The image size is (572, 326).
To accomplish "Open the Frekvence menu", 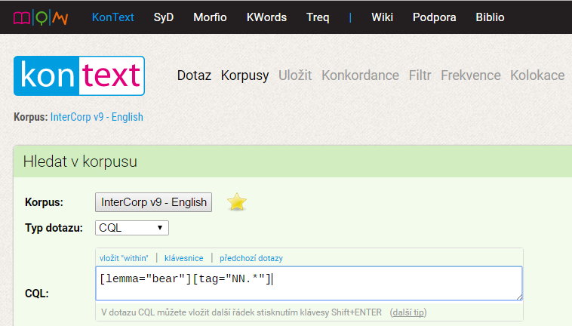I will point(471,75).
